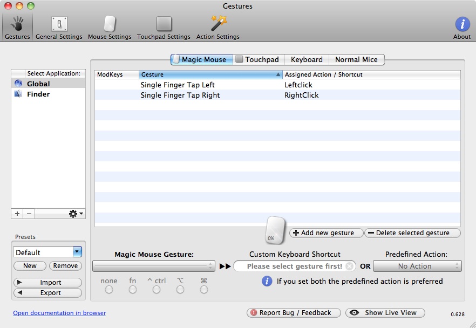The image size is (476, 328).
Task: Expand the Predefined Action dropdown
Action: pos(417,266)
